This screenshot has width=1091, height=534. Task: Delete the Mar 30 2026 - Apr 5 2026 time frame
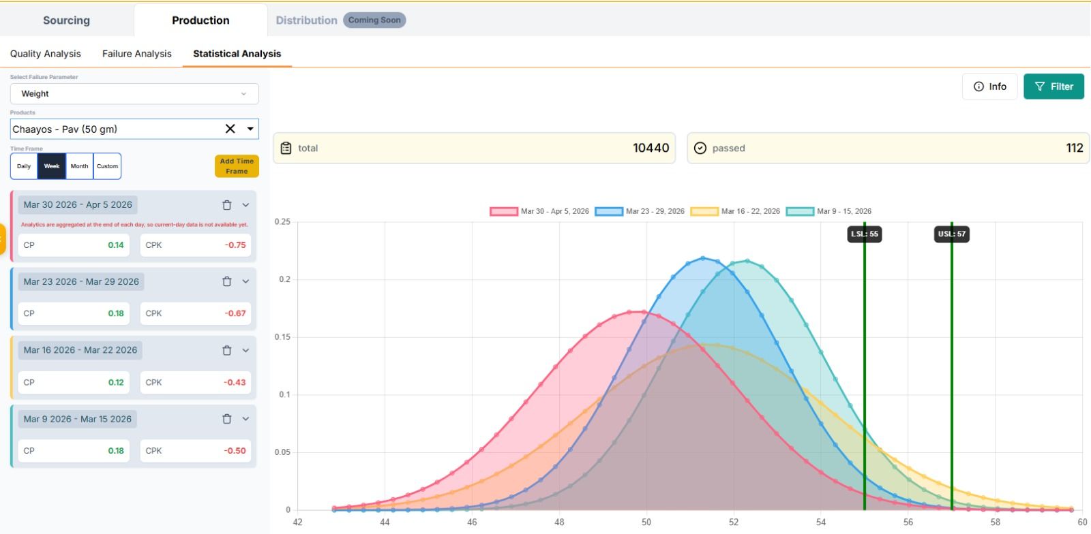pos(227,205)
